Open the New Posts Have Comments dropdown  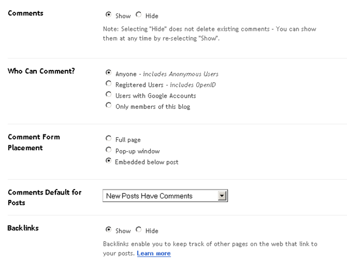(x=165, y=196)
